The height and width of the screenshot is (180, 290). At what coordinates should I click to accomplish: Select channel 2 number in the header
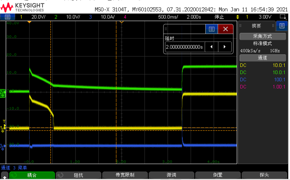(x=56, y=17)
